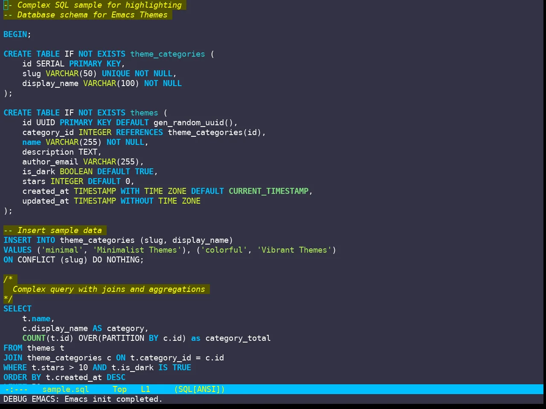The image size is (546, 409).
Task: Click the author_email column name
Action: click(x=50, y=162)
